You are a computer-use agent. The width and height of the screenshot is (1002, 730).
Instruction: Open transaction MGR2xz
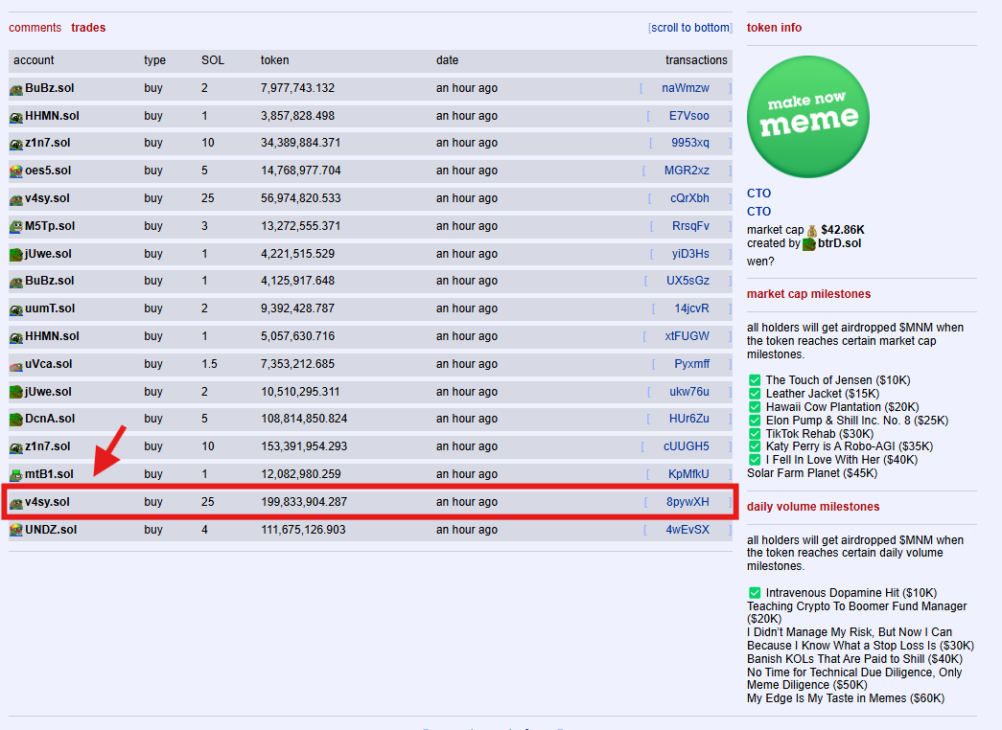(687, 171)
